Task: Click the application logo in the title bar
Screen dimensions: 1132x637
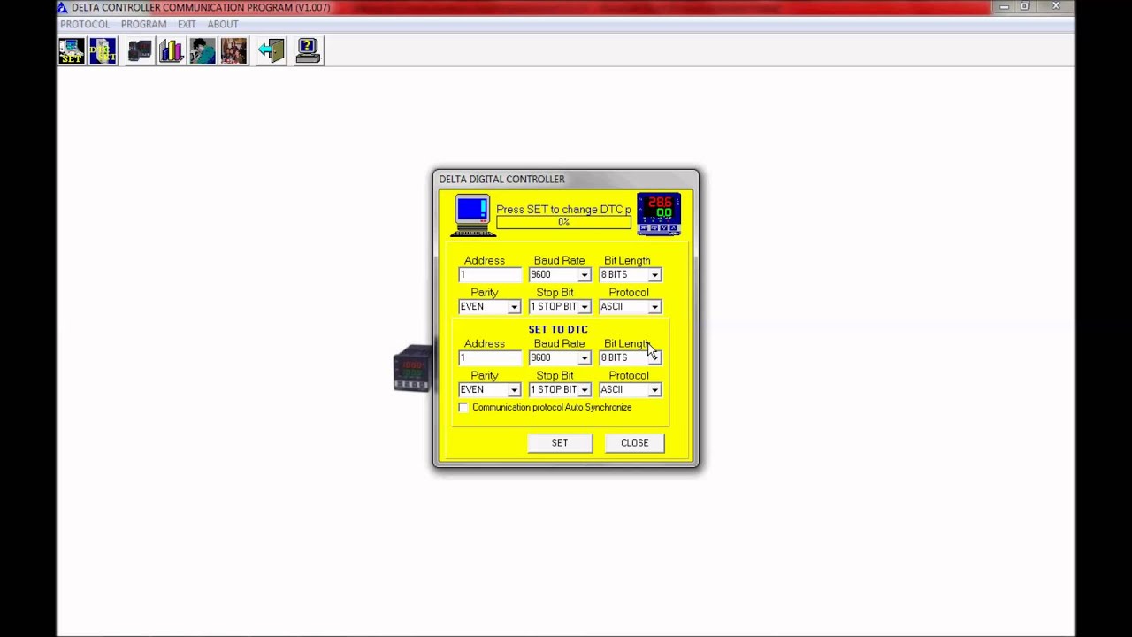Action: pos(62,7)
